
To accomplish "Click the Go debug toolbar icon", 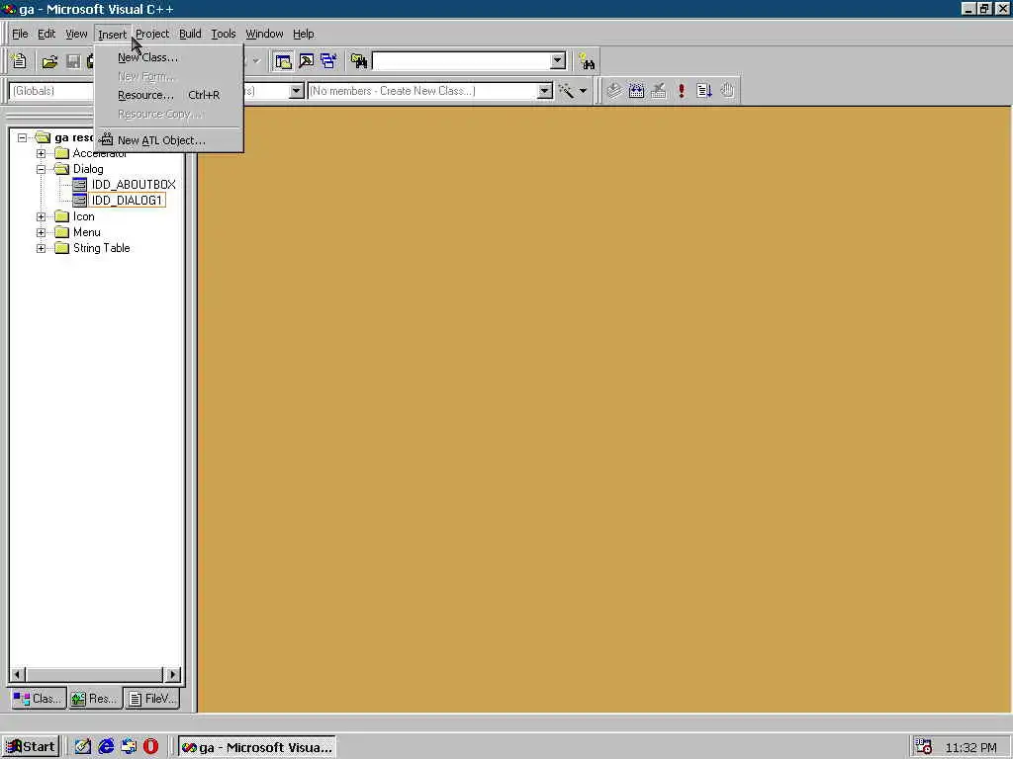I will [704, 91].
